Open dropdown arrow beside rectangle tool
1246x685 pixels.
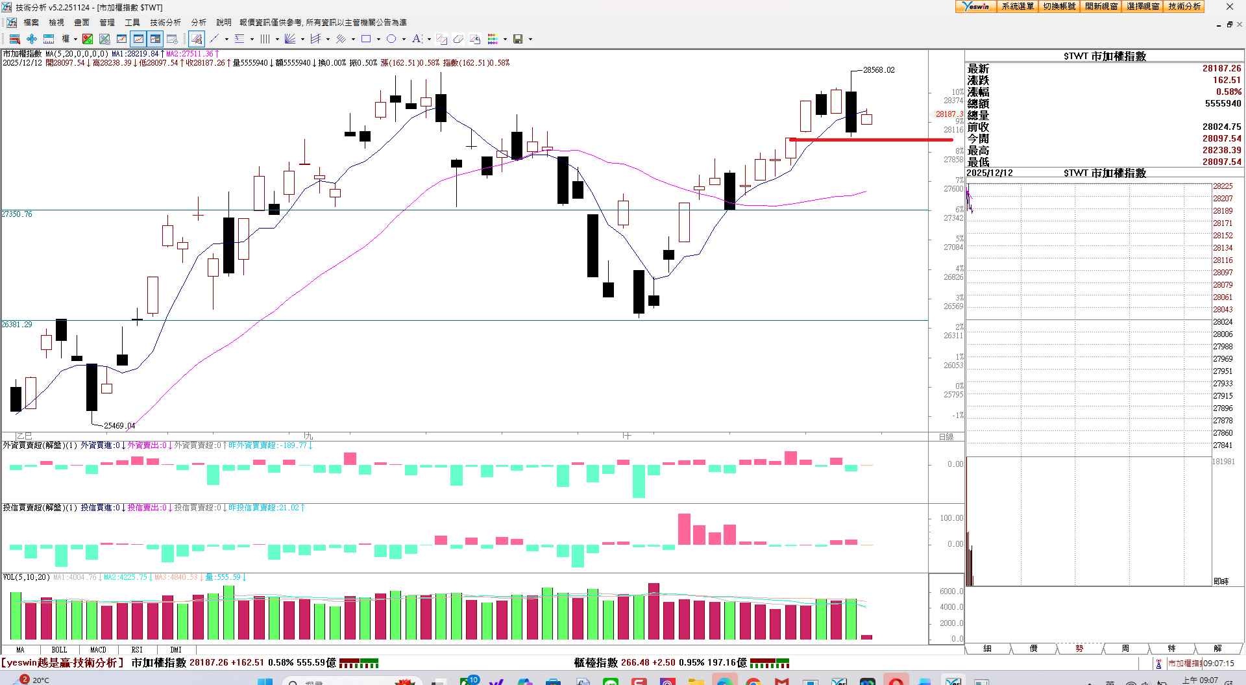pos(378,39)
